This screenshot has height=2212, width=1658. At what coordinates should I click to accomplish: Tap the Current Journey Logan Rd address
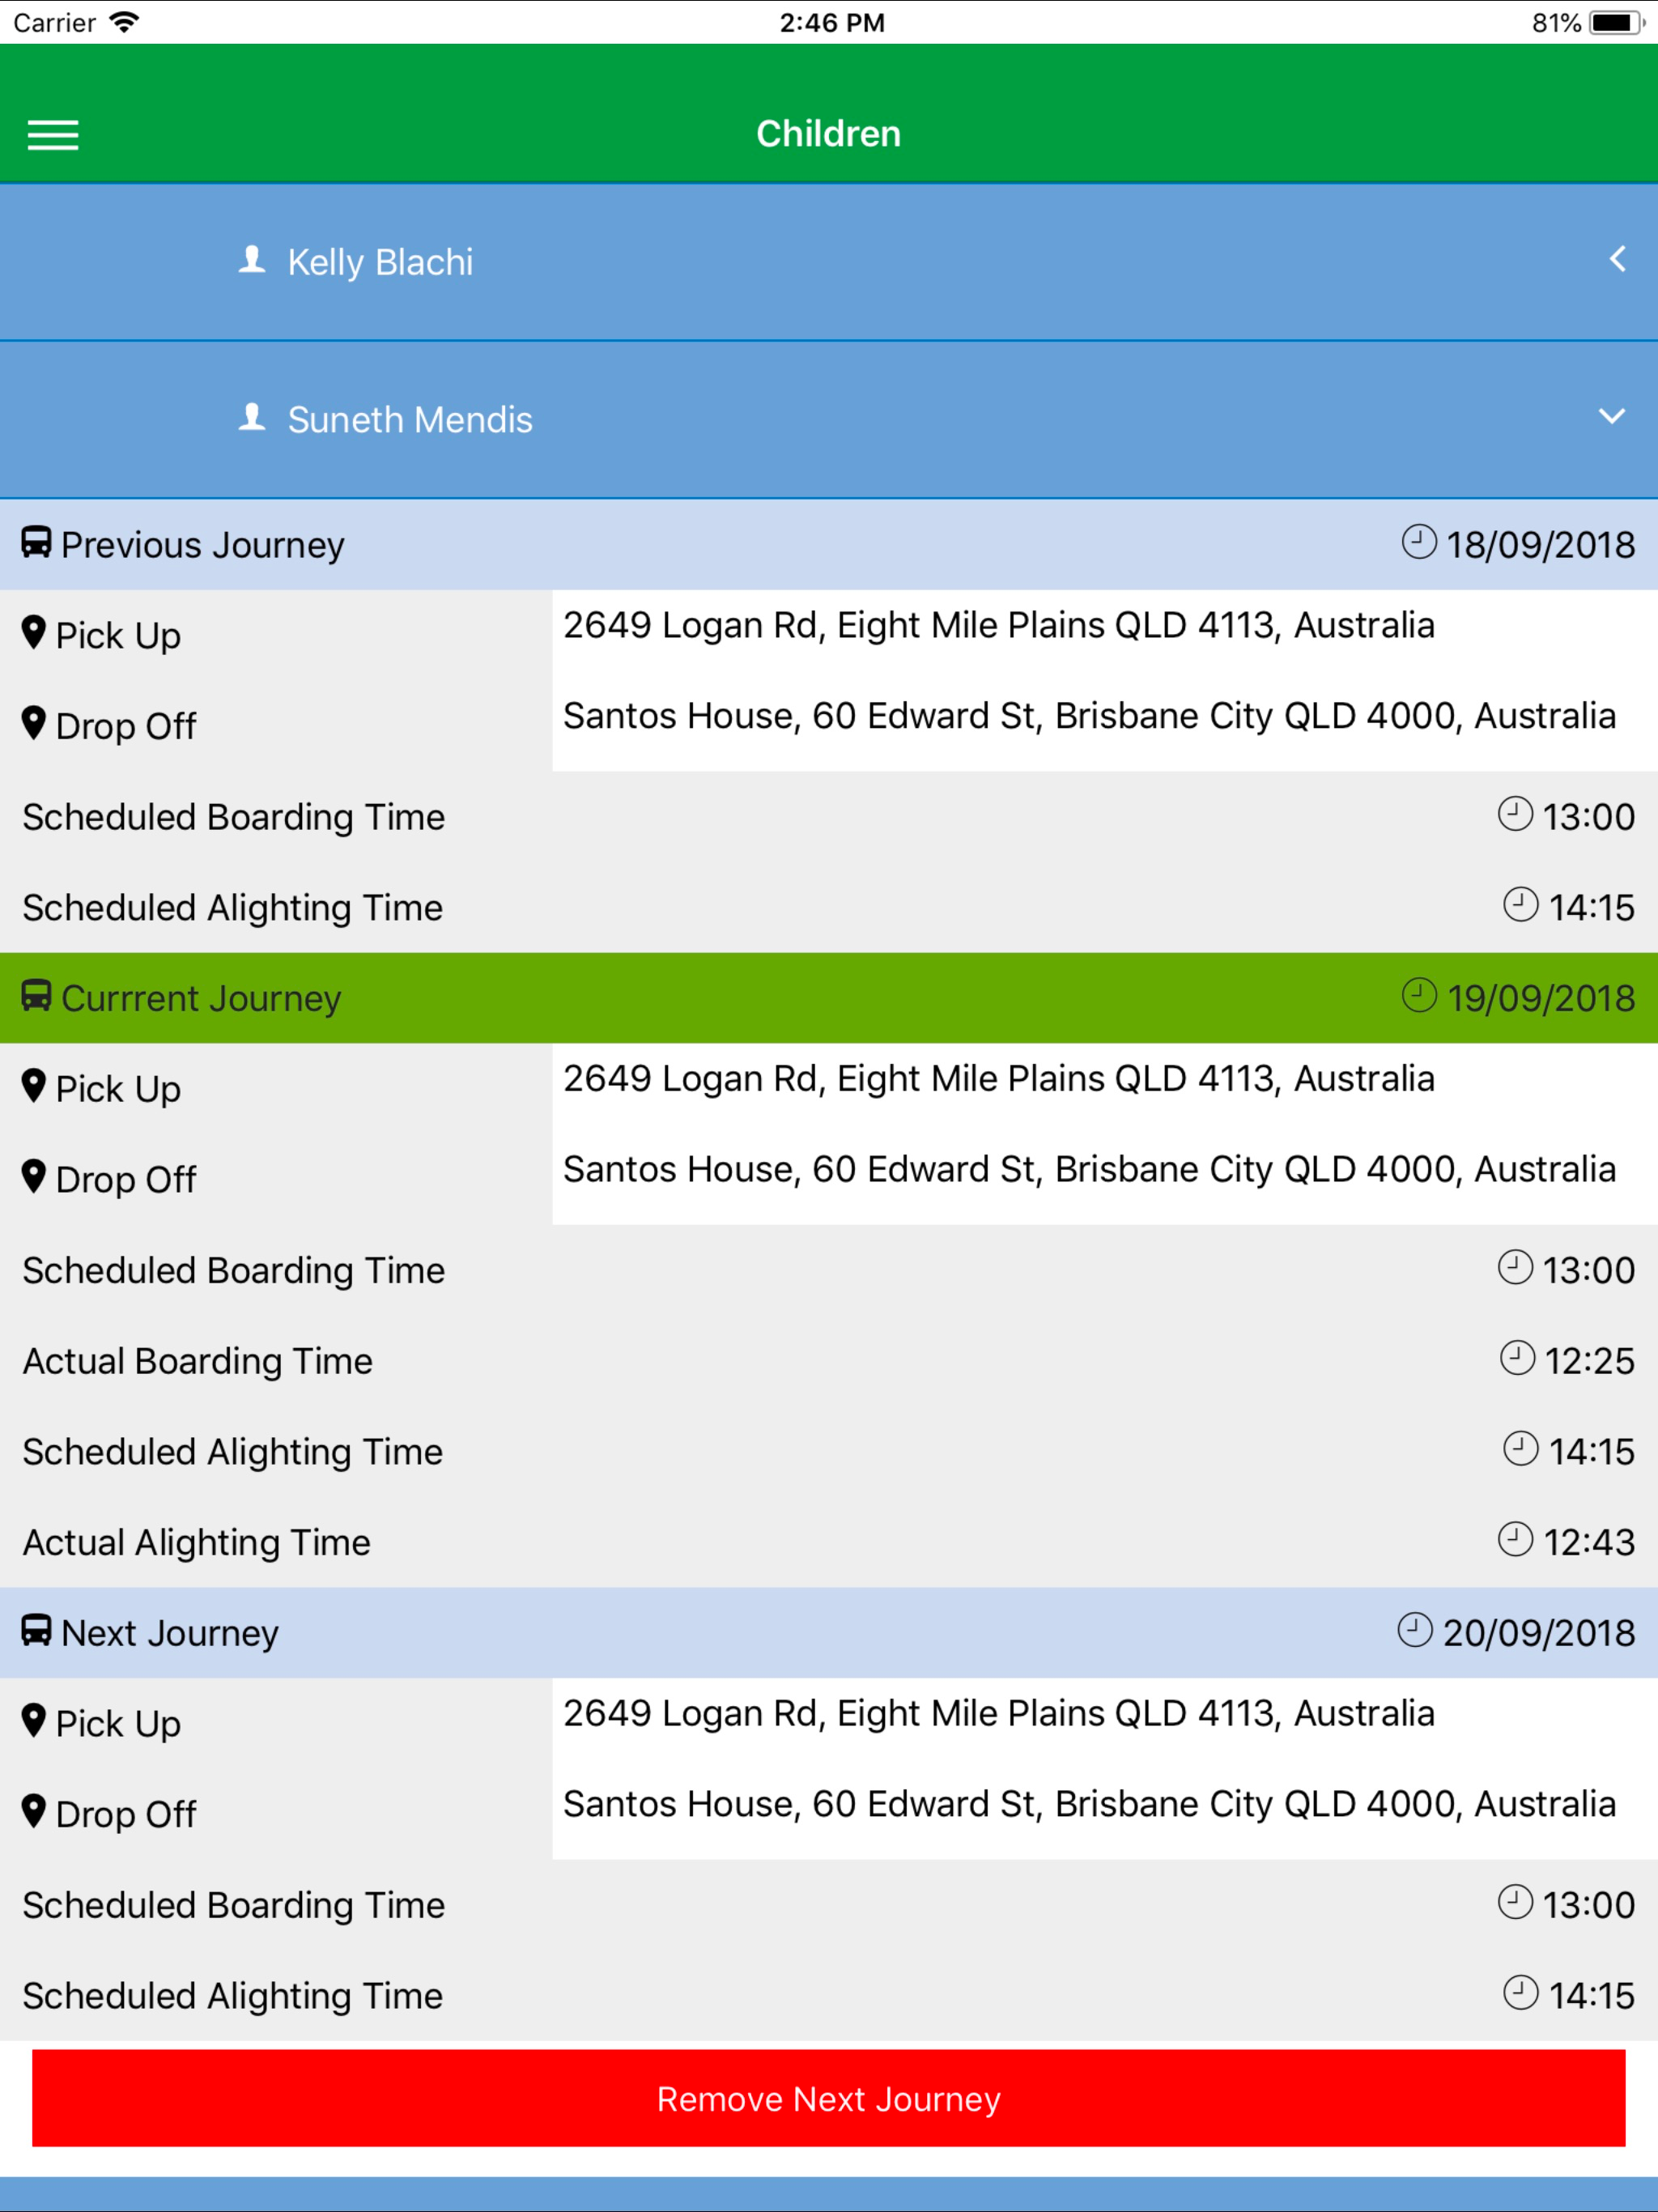click(x=999, y=1080)
